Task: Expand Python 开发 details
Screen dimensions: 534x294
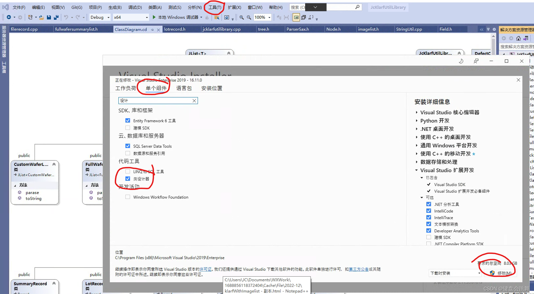Action: pyautogui.click(x=416, y=121)
